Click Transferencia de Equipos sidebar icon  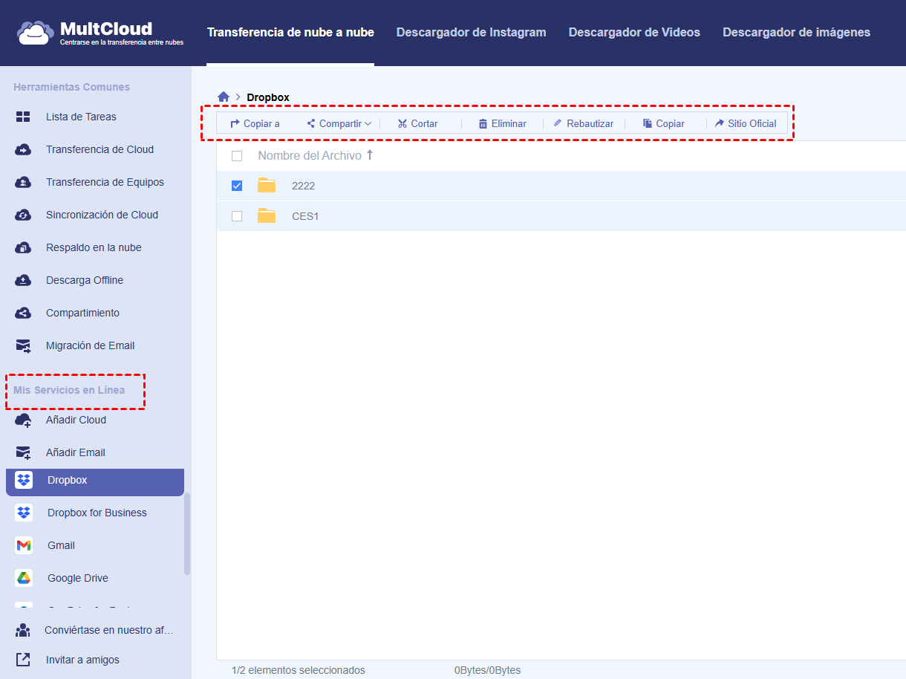pos(23,182)
